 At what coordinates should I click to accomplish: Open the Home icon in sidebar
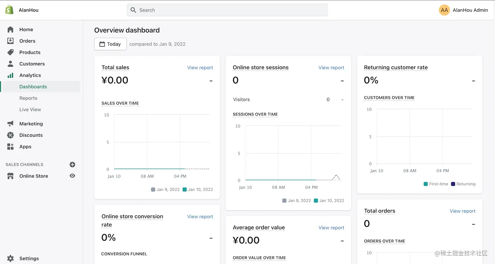(10, 29)
